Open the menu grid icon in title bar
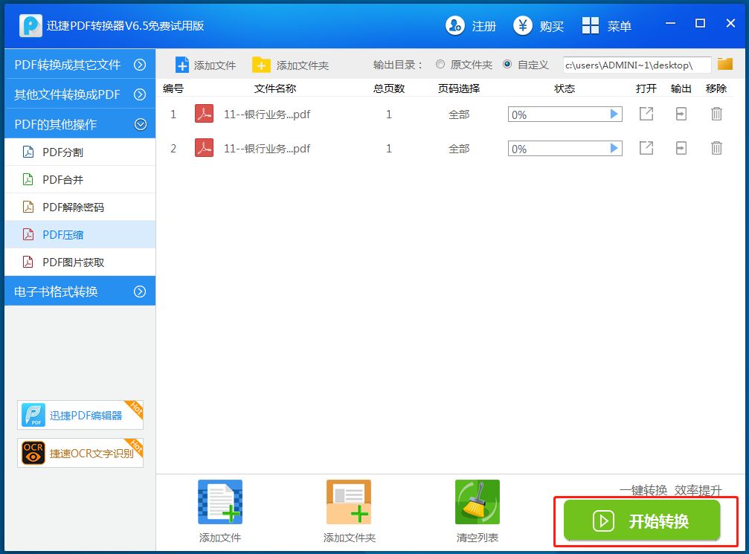 coord(591,26)
